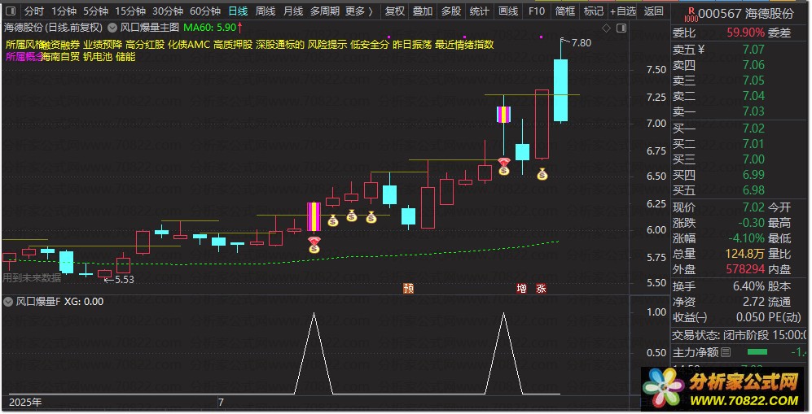Activate the 画线 drawing tool

click(x=508, y=11)
